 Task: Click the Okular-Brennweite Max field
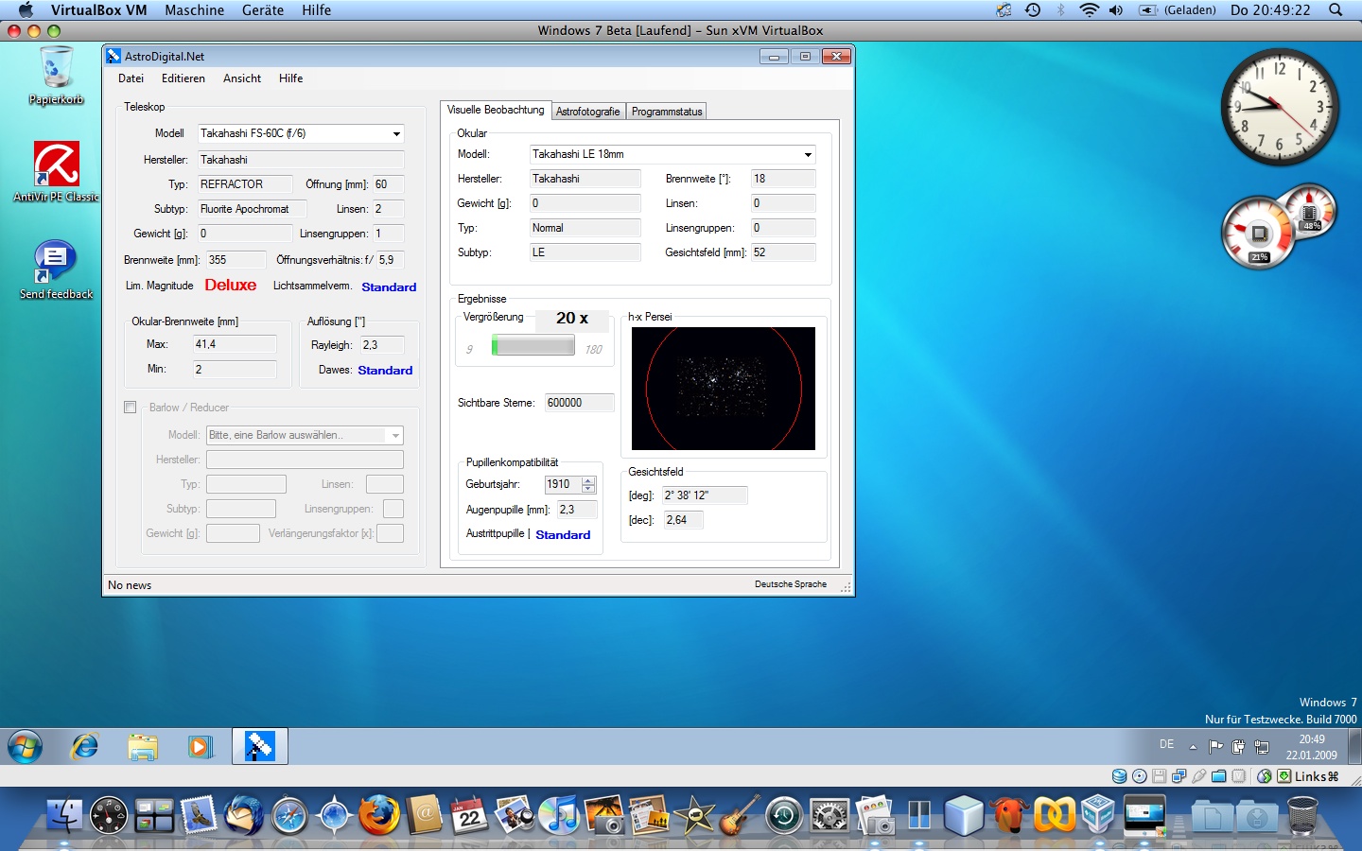(x=235, y=344)
